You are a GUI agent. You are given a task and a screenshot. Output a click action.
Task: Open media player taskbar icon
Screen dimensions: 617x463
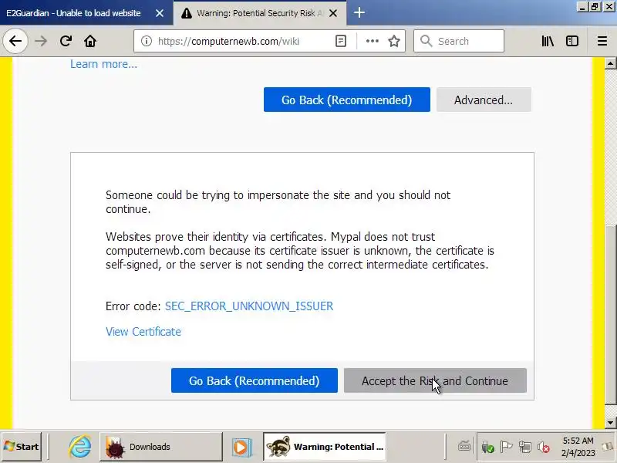pyautogui.click(x=241, y=447)
